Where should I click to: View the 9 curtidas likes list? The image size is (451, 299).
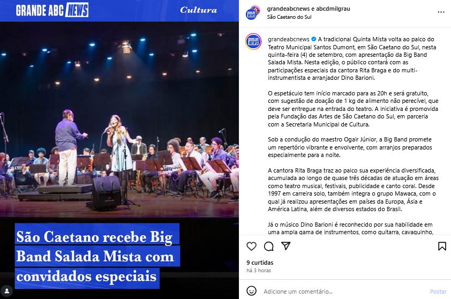point(260,263)
